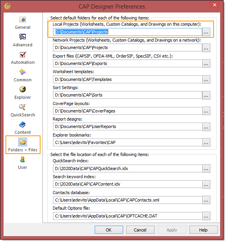Browse for the Worksheet templates folder

click(206, 79)
